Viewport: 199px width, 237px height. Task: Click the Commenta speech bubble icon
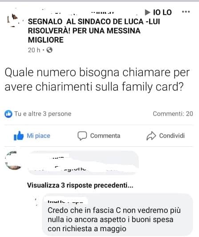[x=82, y=136]
